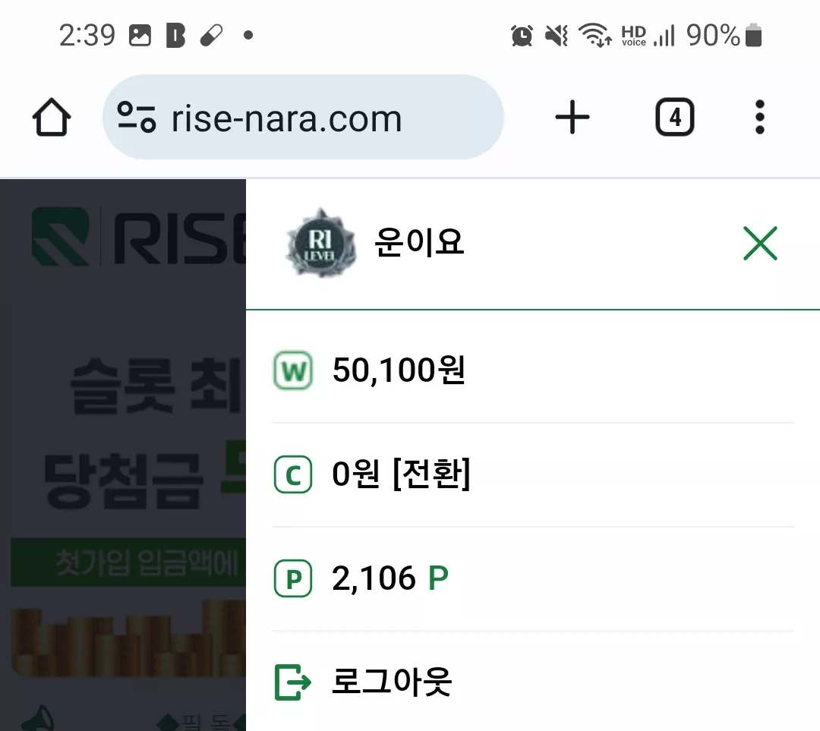
Task: Tap the username 운이요
Action: (x=419, y=243)
